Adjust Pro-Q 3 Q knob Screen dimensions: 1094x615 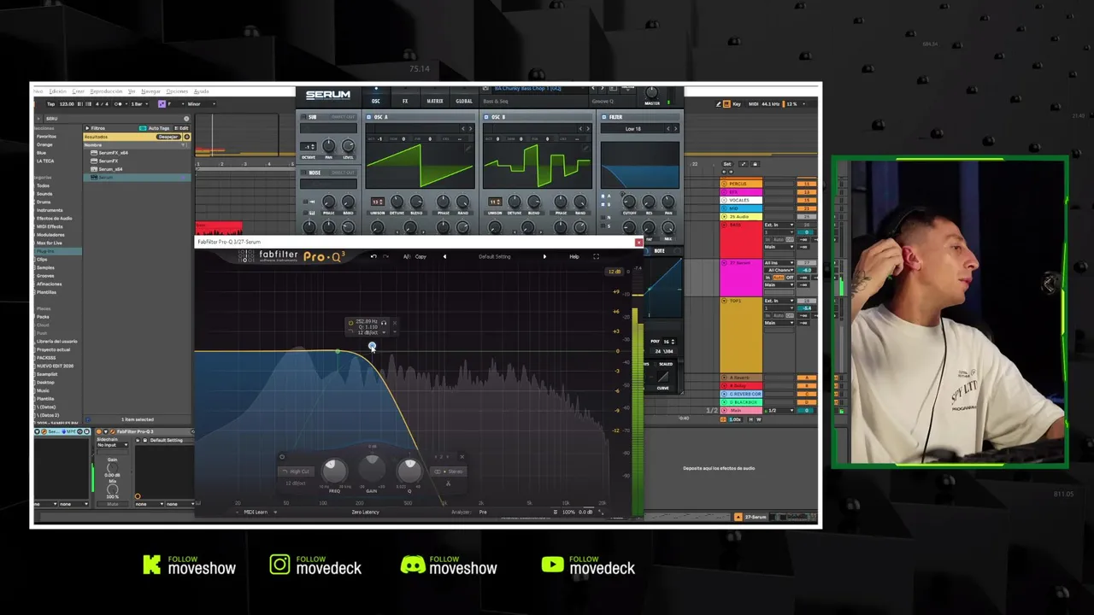coord(409,470)
